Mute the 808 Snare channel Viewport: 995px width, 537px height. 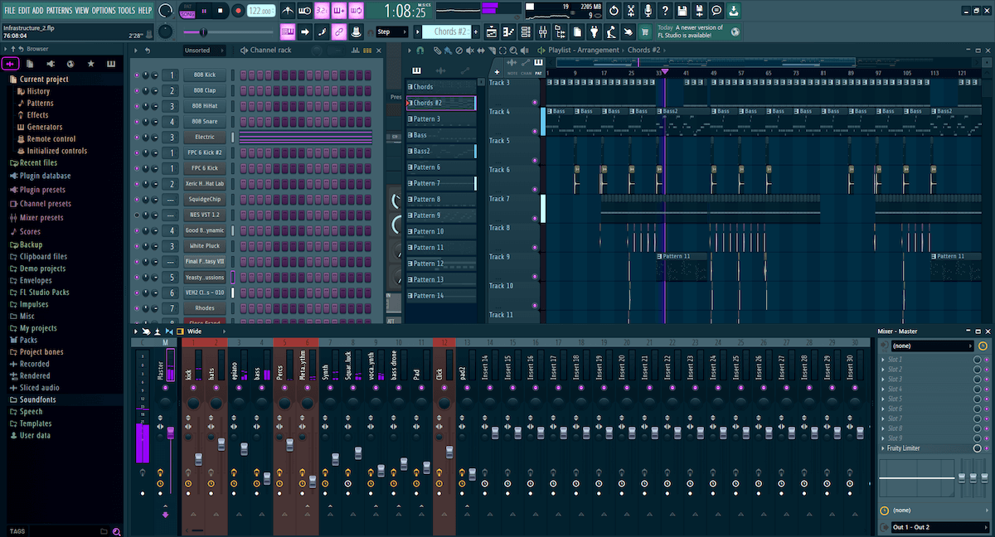(137, 122)
